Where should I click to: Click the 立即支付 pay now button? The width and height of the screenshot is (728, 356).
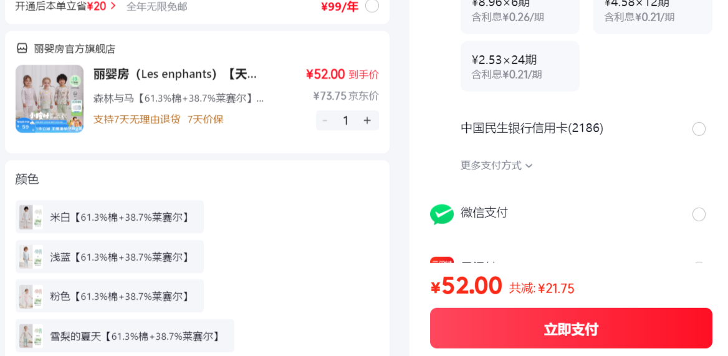click(571, 328)
